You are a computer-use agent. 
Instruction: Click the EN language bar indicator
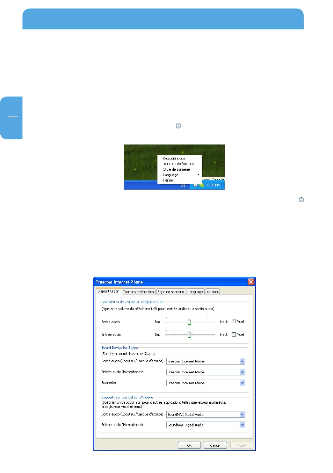tap(183, 185)
